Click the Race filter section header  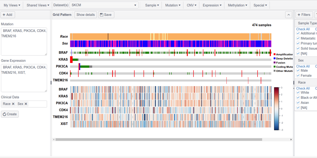coord(306,82)
